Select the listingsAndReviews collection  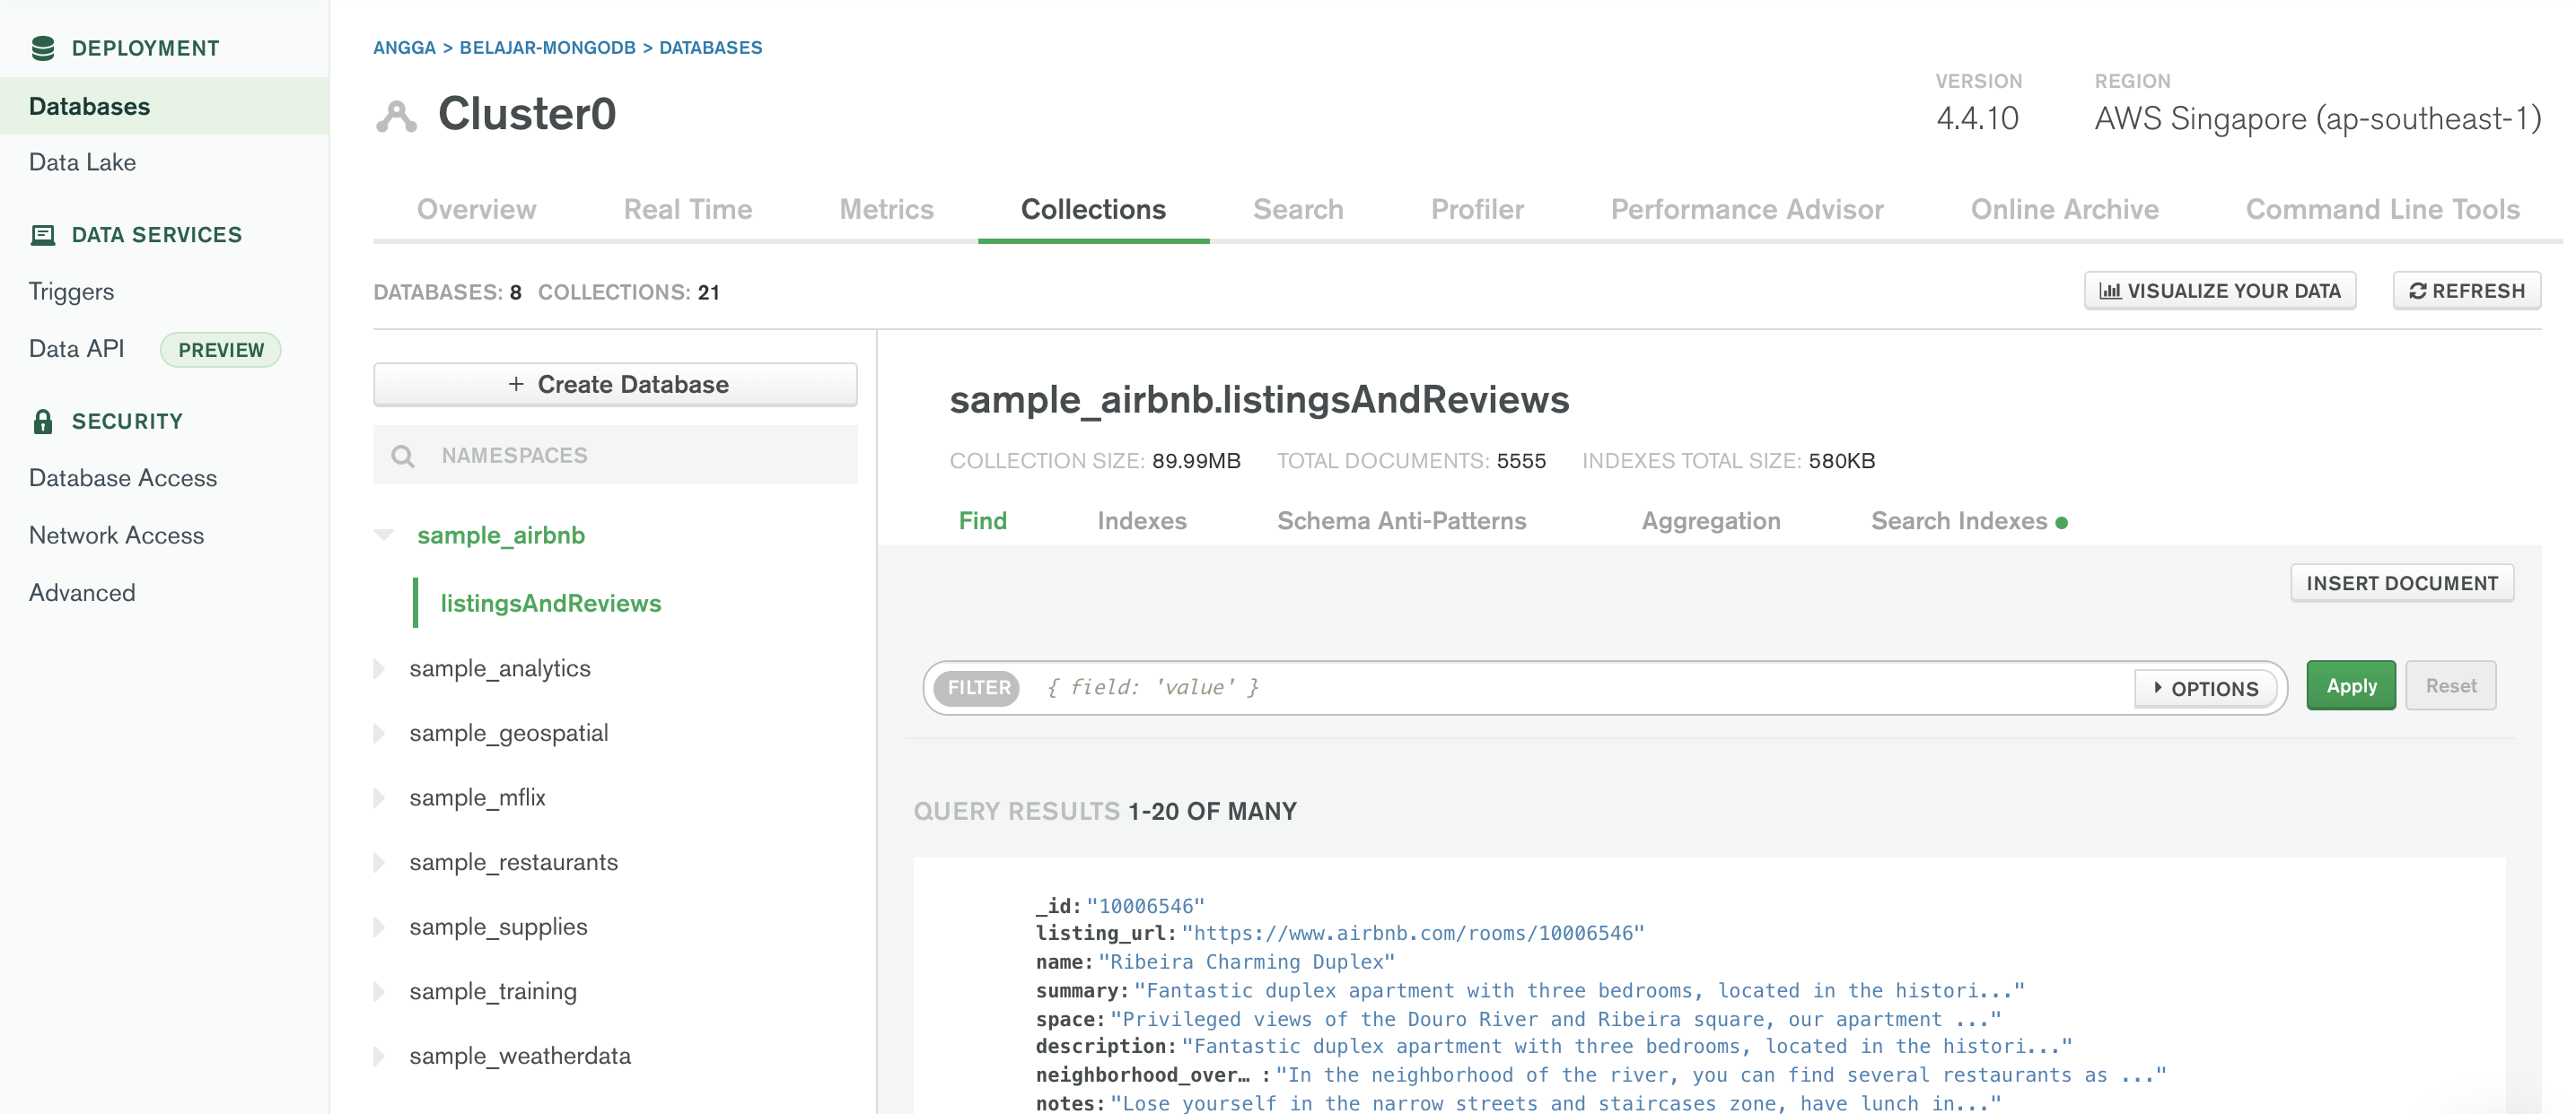550,604
